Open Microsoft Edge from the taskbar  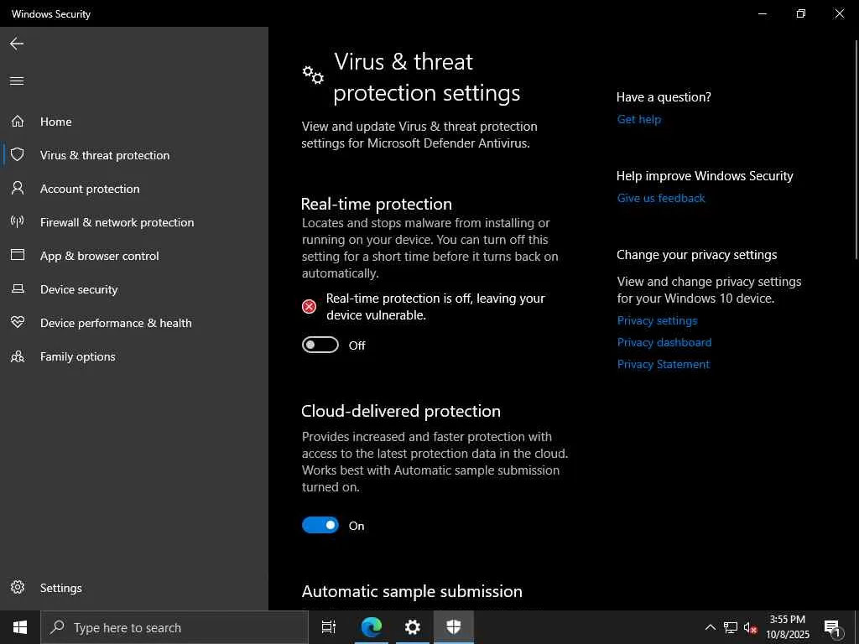[x=372, y=627]
